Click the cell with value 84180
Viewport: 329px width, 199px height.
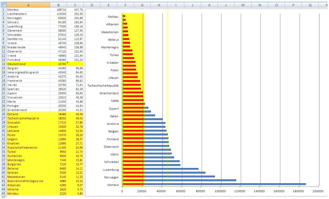point(58,22)
